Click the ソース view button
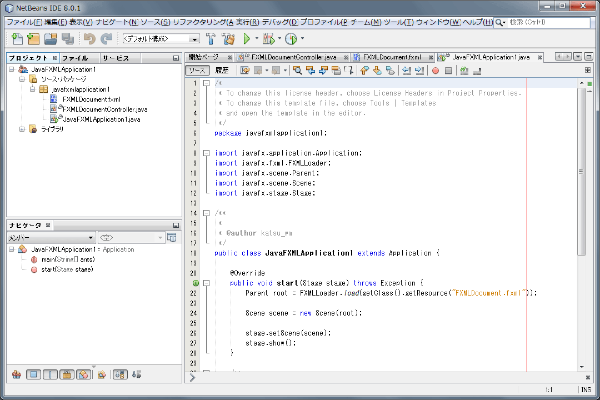This screenshot has height=400, width=600. tap(197, 71)
